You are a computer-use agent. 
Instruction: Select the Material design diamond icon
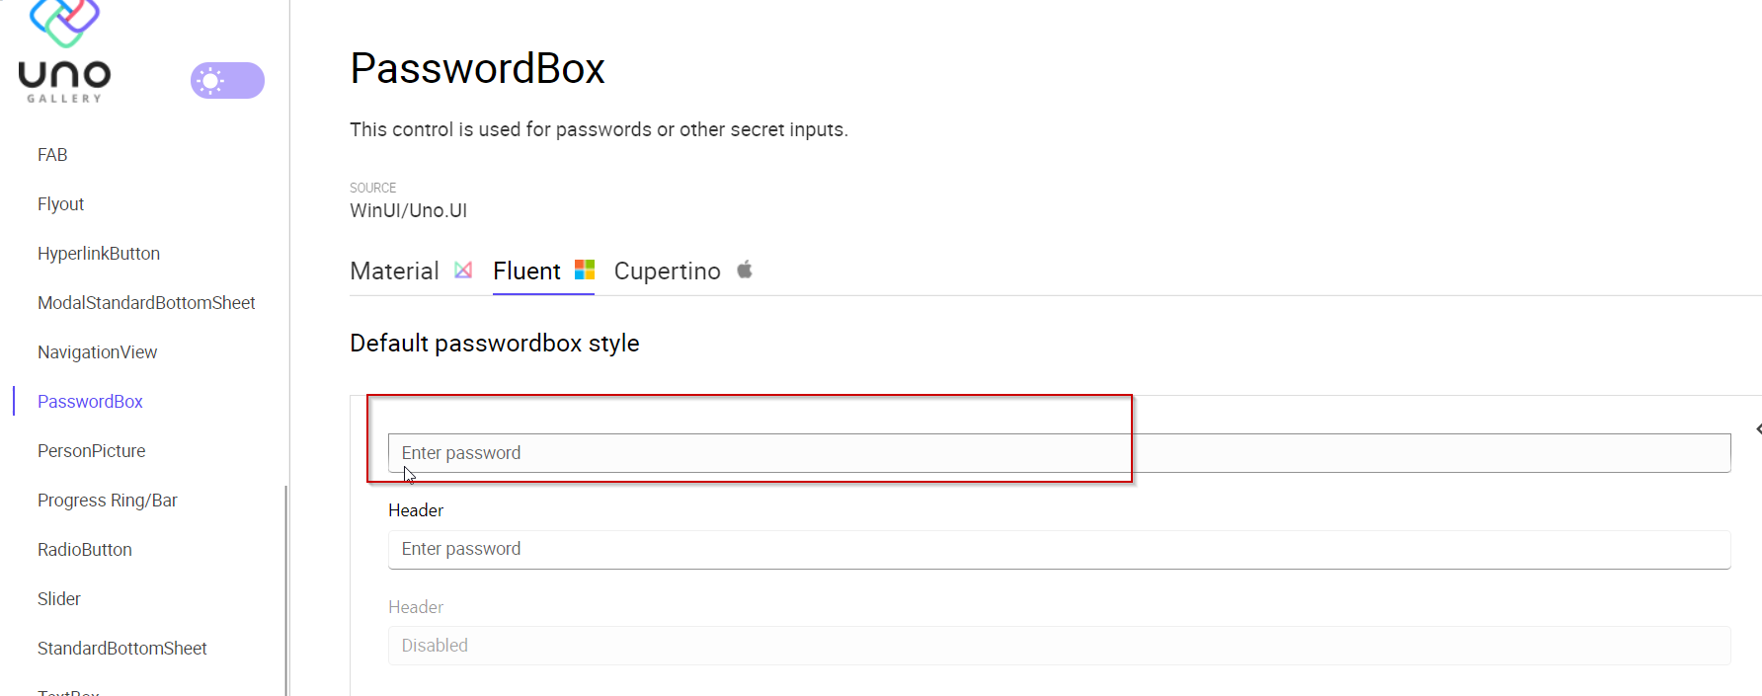point(462,270)
